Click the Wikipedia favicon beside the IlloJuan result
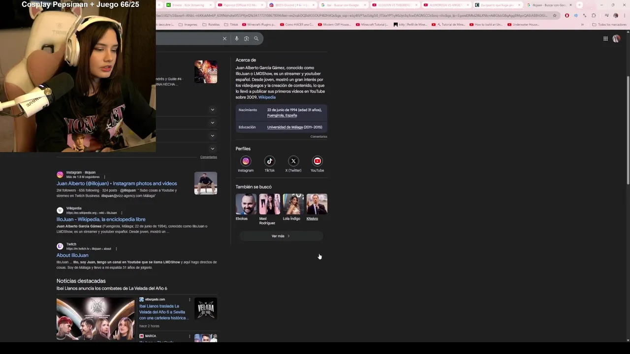This screenshot has height=354, width=630. 60,210
